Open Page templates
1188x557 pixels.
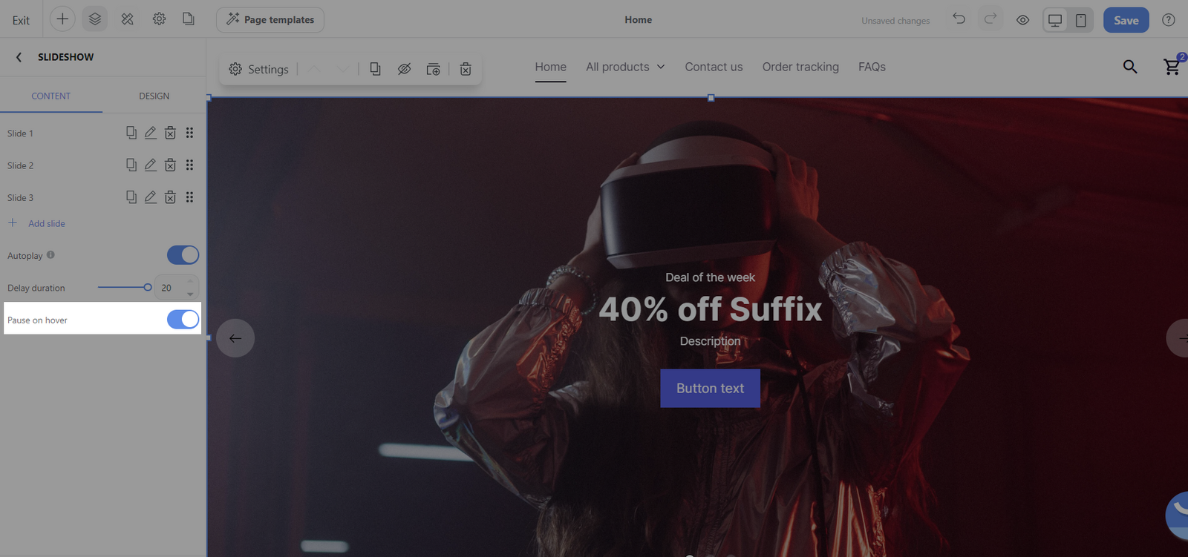pos(270,20)
